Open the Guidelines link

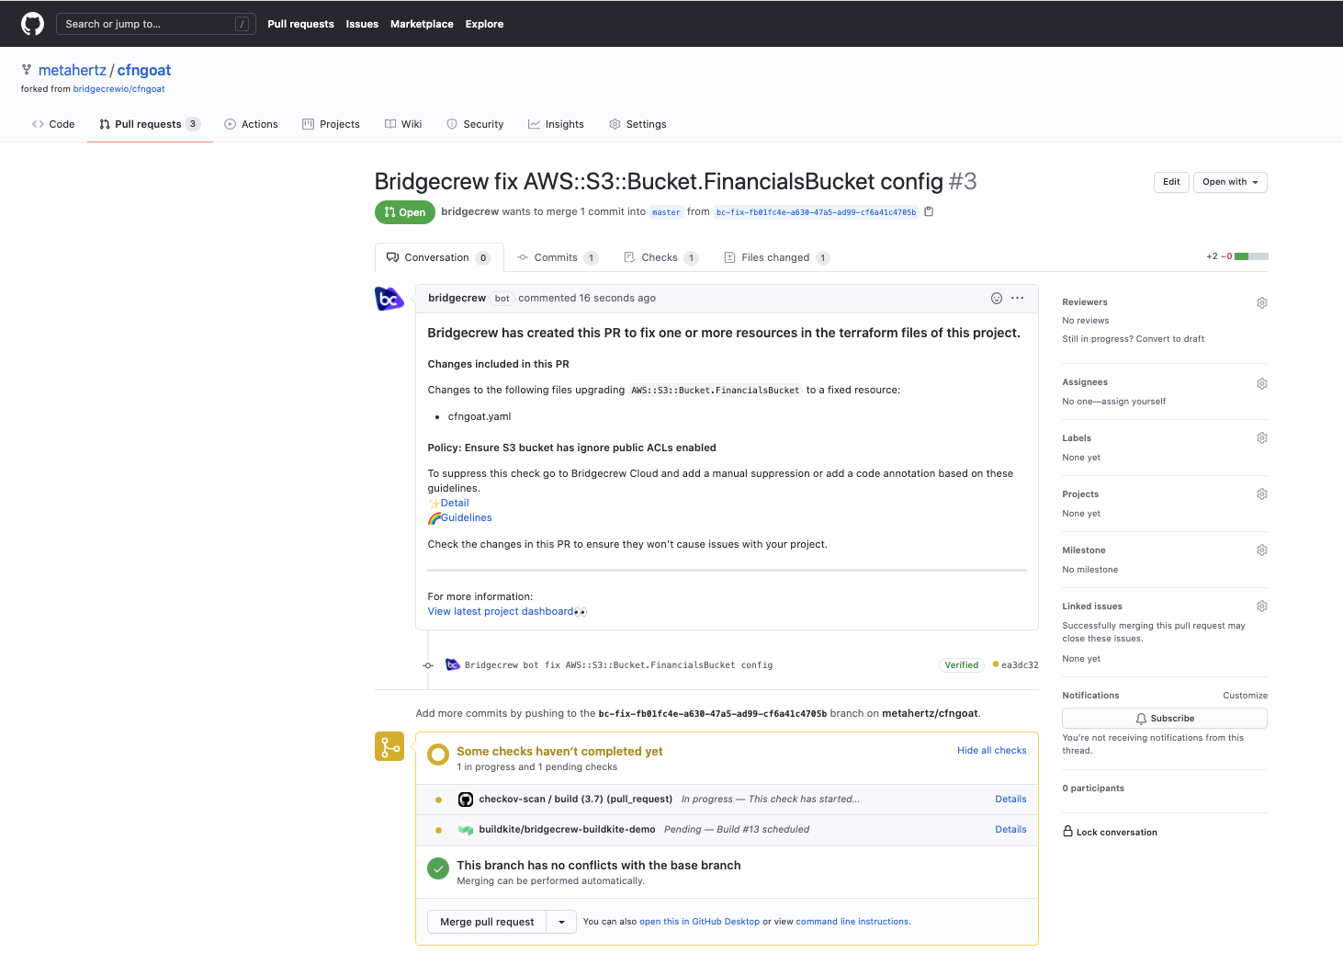click(467, 518)
